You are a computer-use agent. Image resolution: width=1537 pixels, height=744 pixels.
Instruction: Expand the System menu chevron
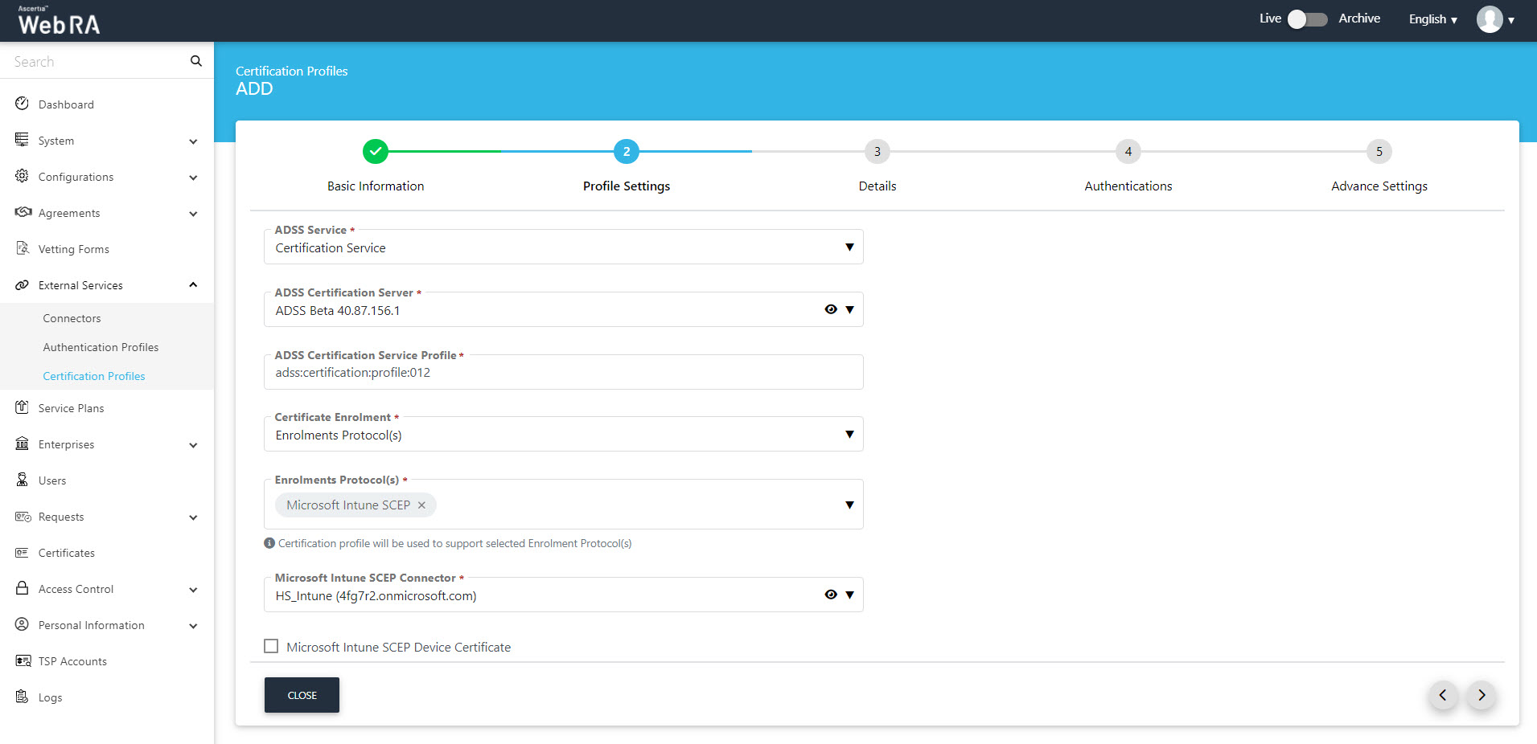pos(193,141)
